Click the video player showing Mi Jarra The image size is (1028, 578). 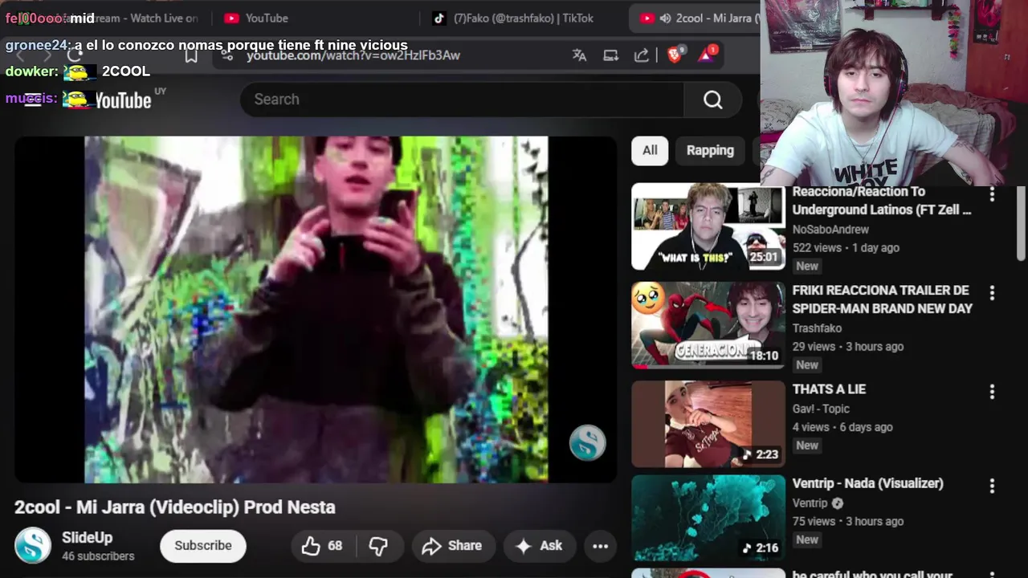(316, 310)
